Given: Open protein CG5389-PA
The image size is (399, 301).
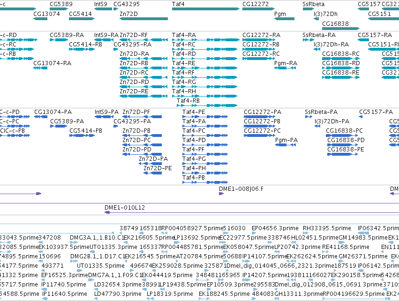Looking at the screenshot, I should pos(67,121).
